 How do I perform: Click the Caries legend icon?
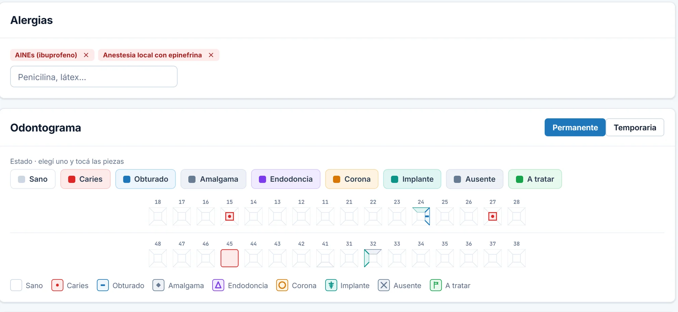pos(57,285)
